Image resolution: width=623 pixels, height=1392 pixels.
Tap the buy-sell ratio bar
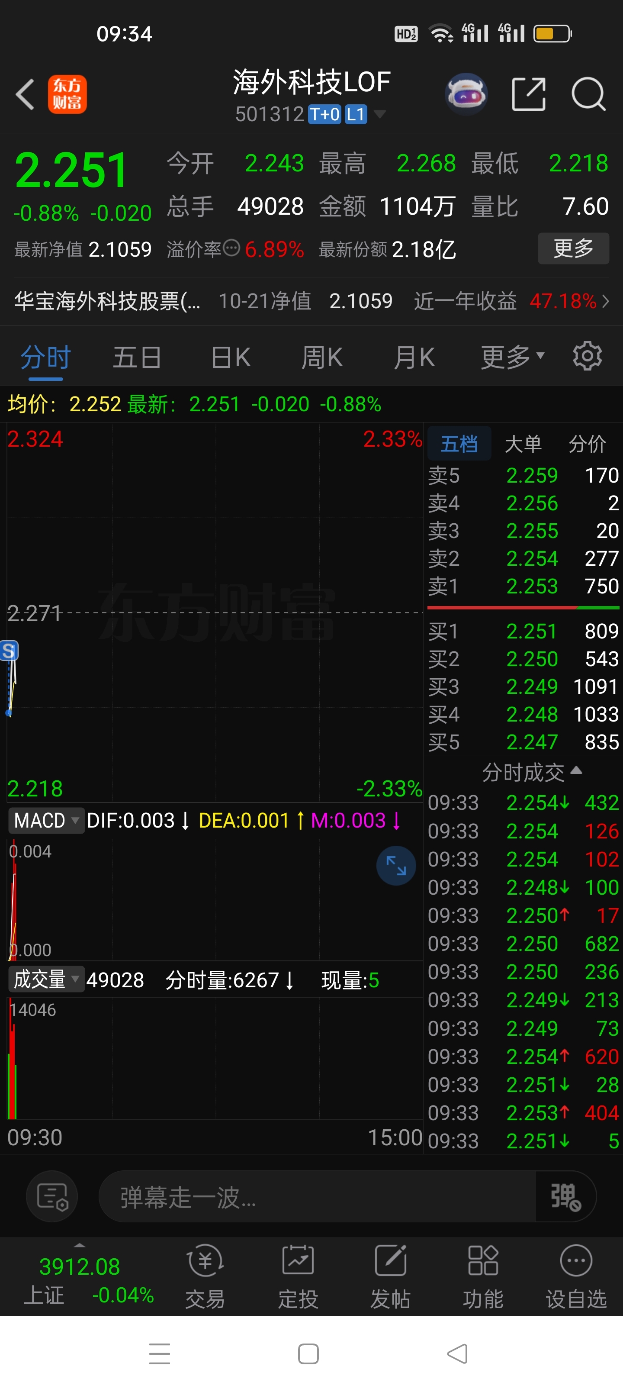pyautogui.click(x=523, y=608)
